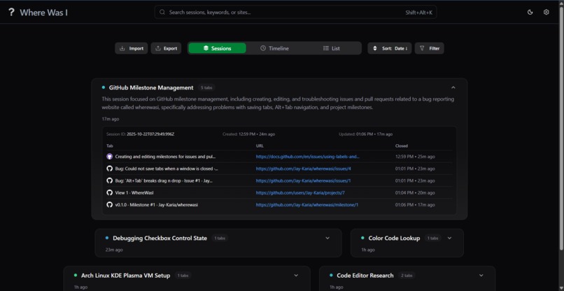Click the GitHub icon beside View 1 - WhereWasI
Viewport: 564px width, 291px height.
tap(110, 192)
